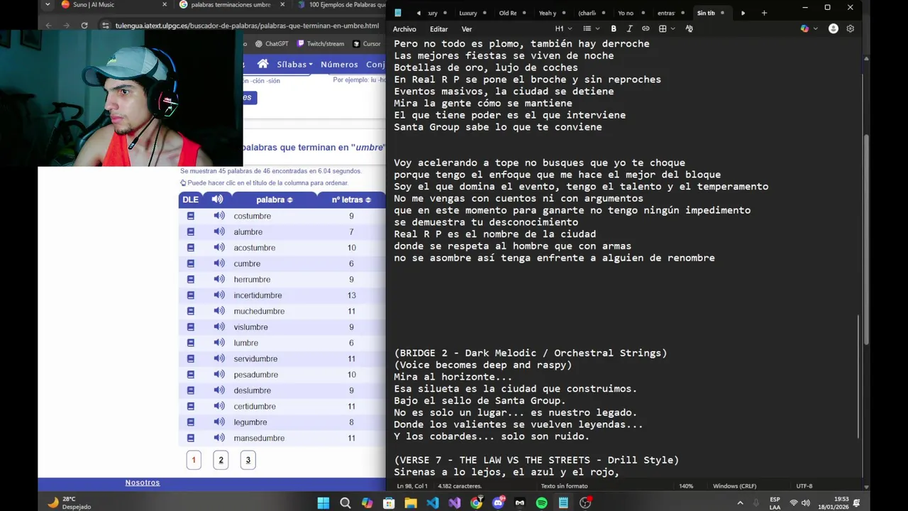Open Discord from the taskbar
Viewport: 908px width, 511px height.
point(498,502)
